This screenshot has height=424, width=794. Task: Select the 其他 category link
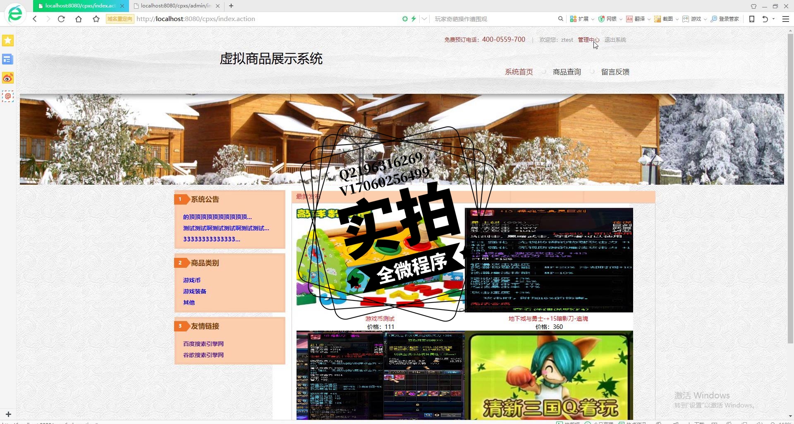(x=189, y=303)
